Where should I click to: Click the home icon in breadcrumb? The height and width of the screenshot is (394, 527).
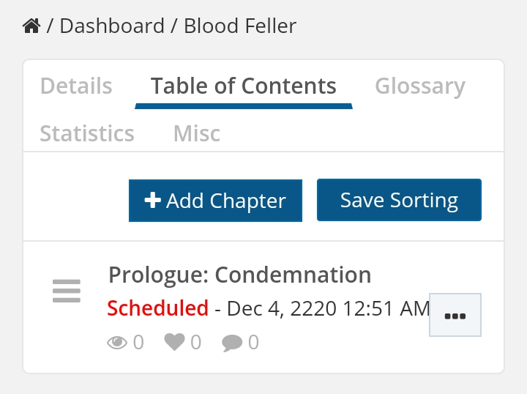click(x=31, y=26)
